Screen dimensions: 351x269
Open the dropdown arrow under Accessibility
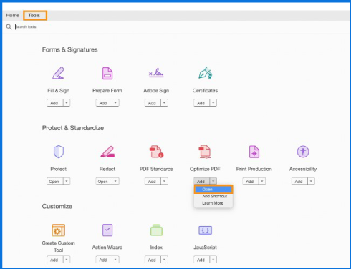[x=311, y=181]
